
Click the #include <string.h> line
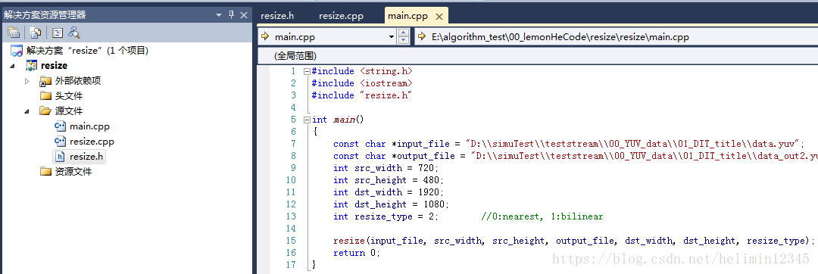(362, 71)
